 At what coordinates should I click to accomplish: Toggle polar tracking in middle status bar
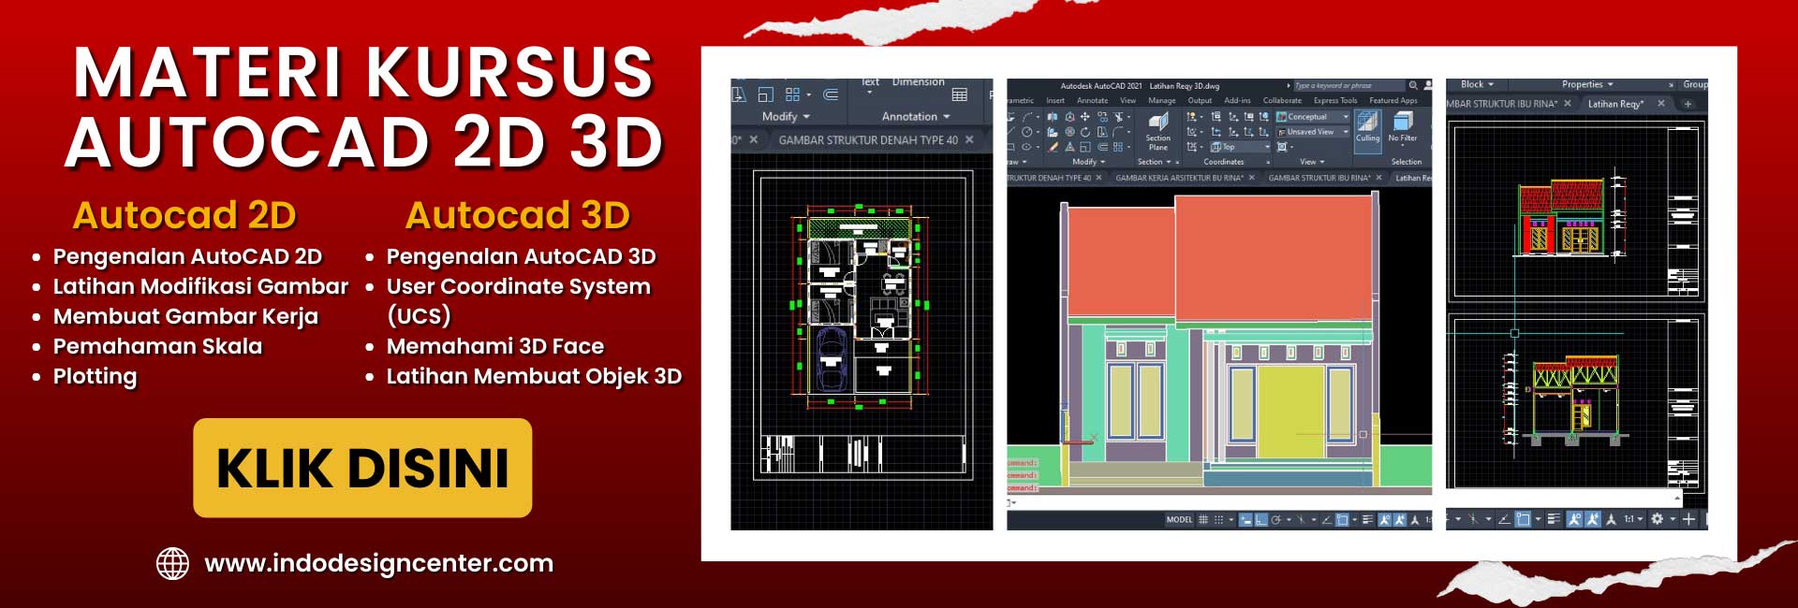click(x=1275, y=519)
